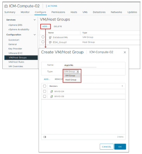This screenshot has height=154, width=142.
Task: Check the Win10-04 checkbox
Action: (45, 91)
